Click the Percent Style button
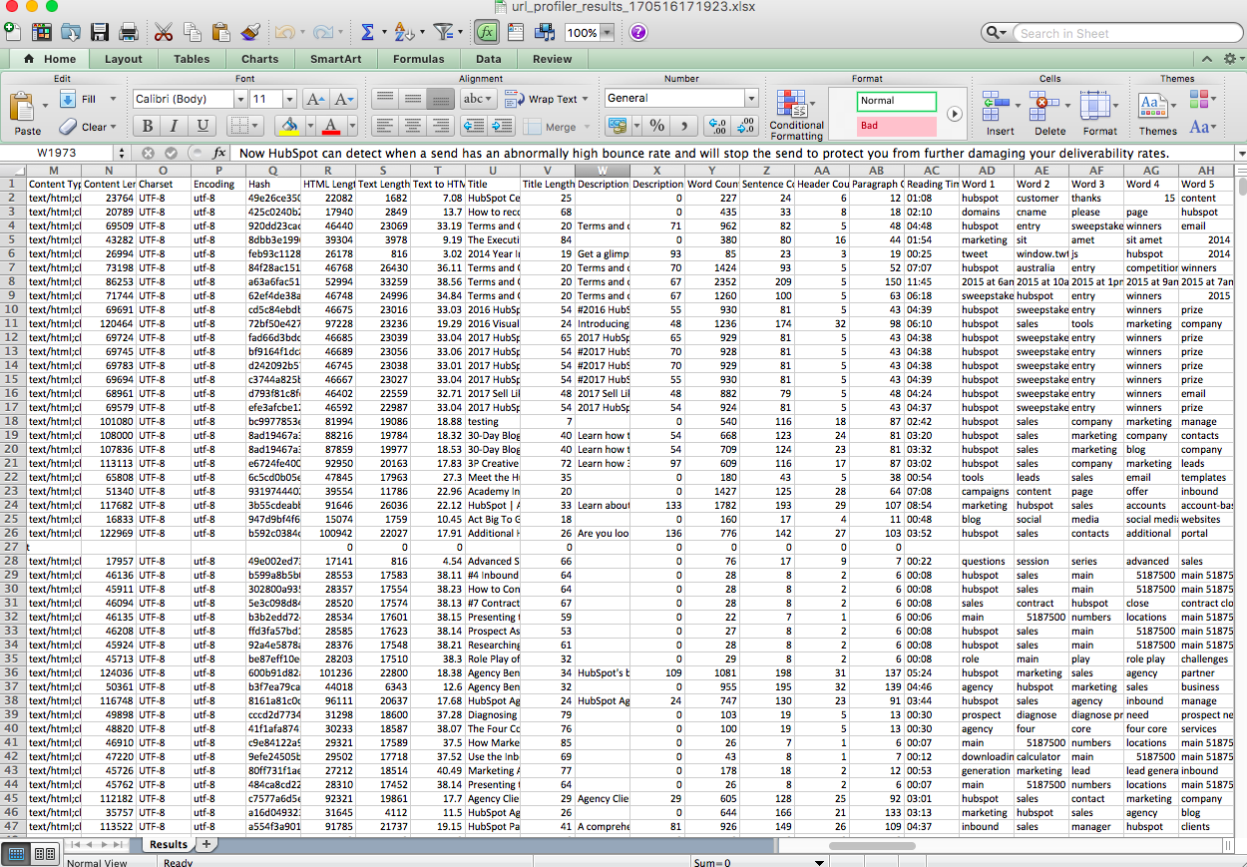The width and height of the screenshot is (1247, 867). pos(656,126)
